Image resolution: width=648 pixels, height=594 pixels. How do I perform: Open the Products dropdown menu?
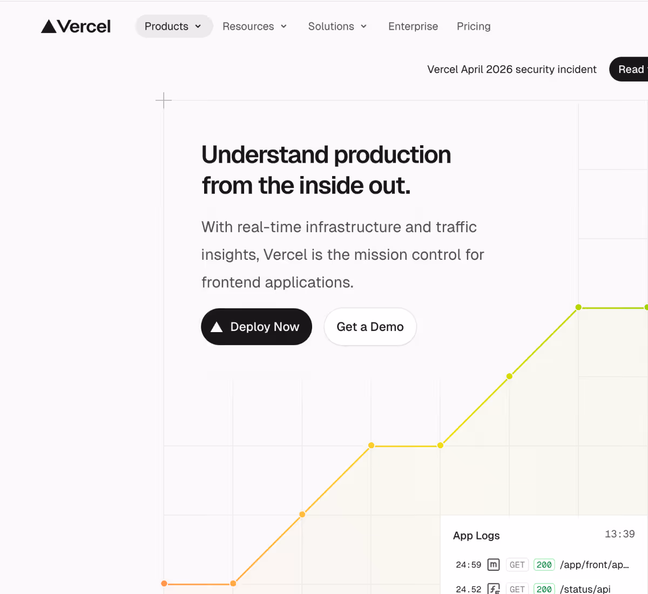173,26
